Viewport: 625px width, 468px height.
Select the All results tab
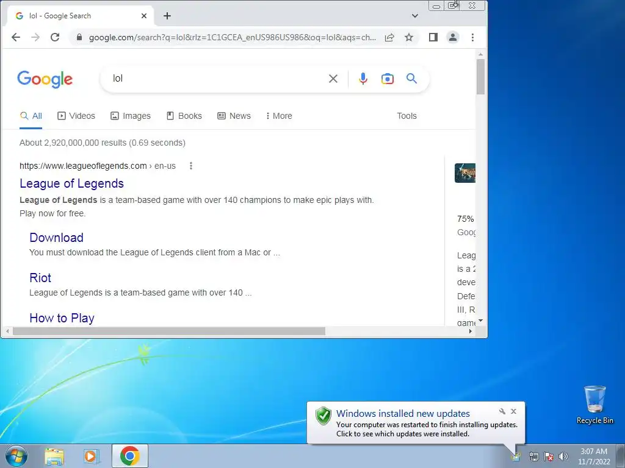(31, 116)
